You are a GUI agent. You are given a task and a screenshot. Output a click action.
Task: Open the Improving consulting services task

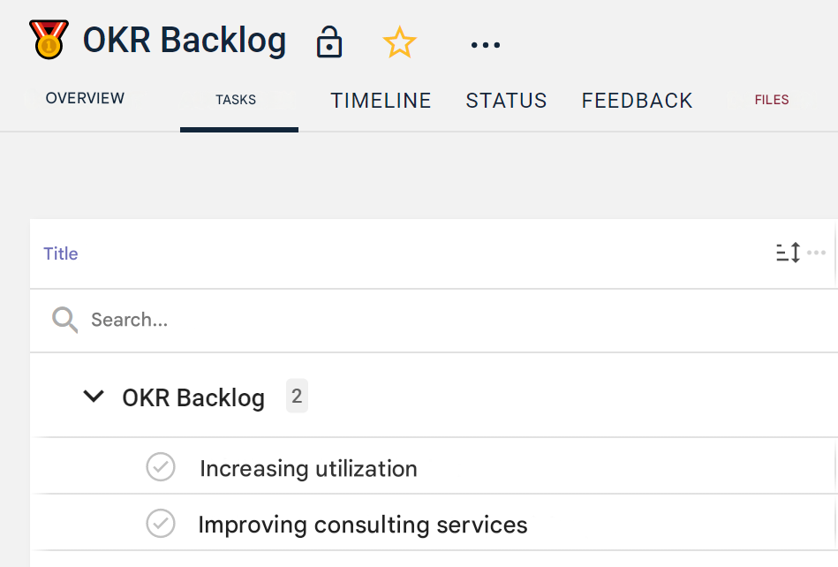[362, 525]
